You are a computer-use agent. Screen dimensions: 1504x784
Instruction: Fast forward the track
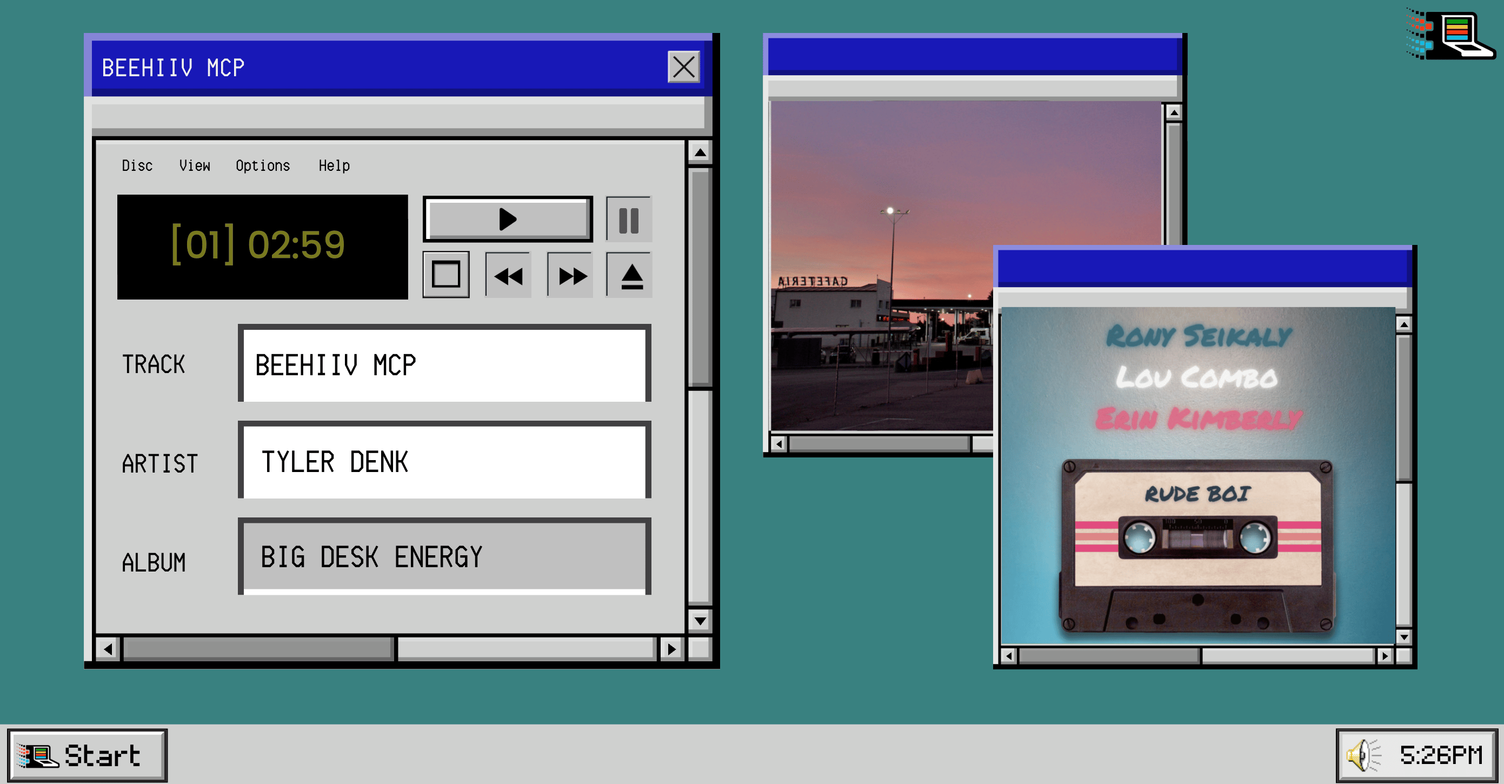(571, 276)
